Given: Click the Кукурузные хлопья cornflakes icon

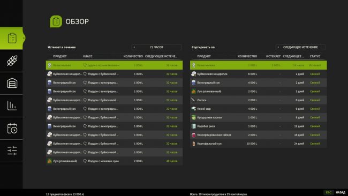Looking at the screenshot, I should coord(193,117).
